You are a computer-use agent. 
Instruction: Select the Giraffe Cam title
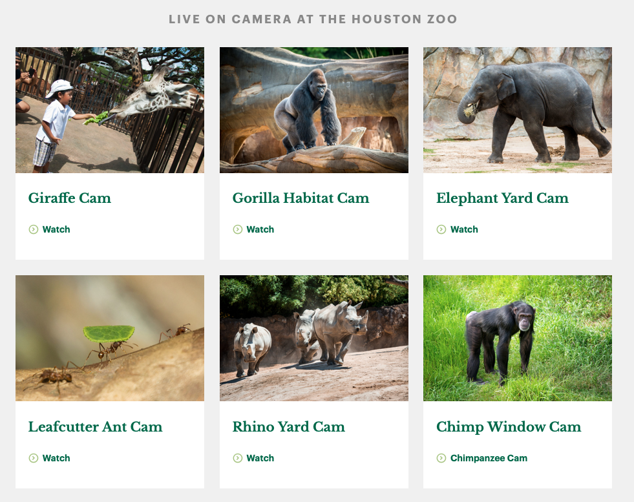(70, 198)
